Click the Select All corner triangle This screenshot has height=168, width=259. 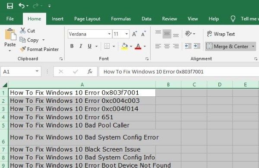5,85
